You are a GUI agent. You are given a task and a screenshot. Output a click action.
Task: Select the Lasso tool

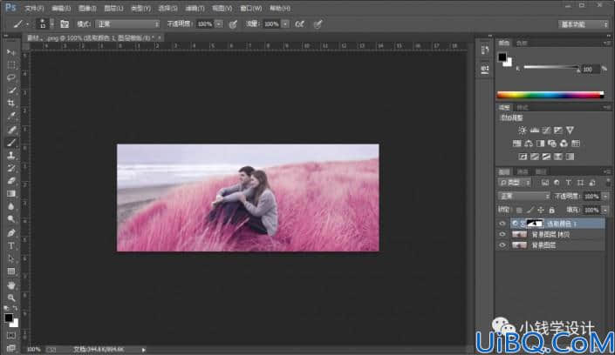point(11,77)
